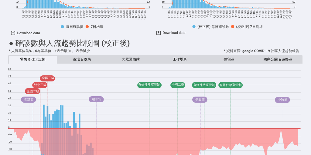Click Download data under the right corrected chart
The height and width of the screenshot is (155, 311).
click(174, 33)
